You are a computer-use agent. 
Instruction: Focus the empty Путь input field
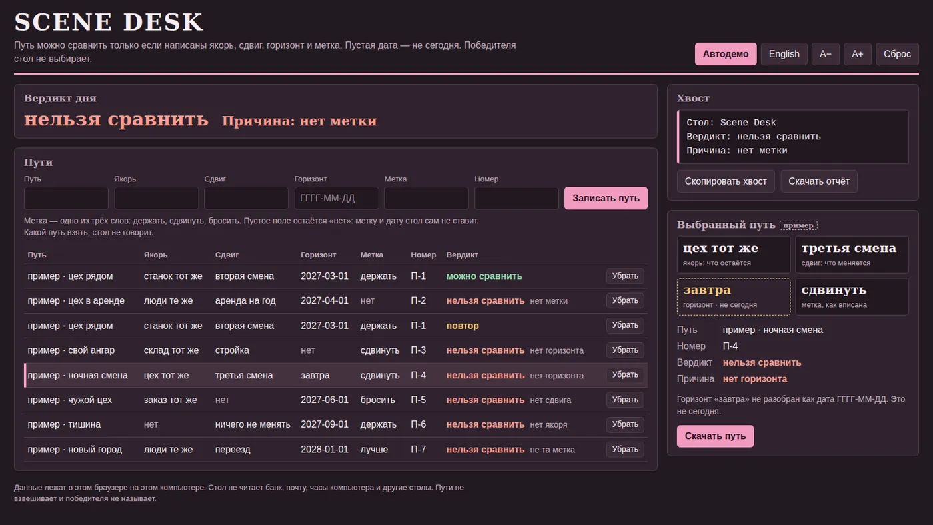pos(66,198)
